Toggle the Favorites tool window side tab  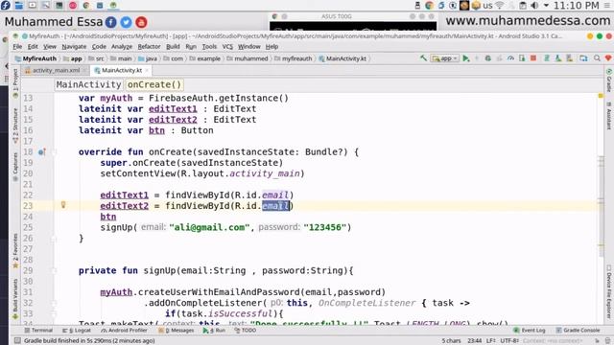tap(15, 250)
